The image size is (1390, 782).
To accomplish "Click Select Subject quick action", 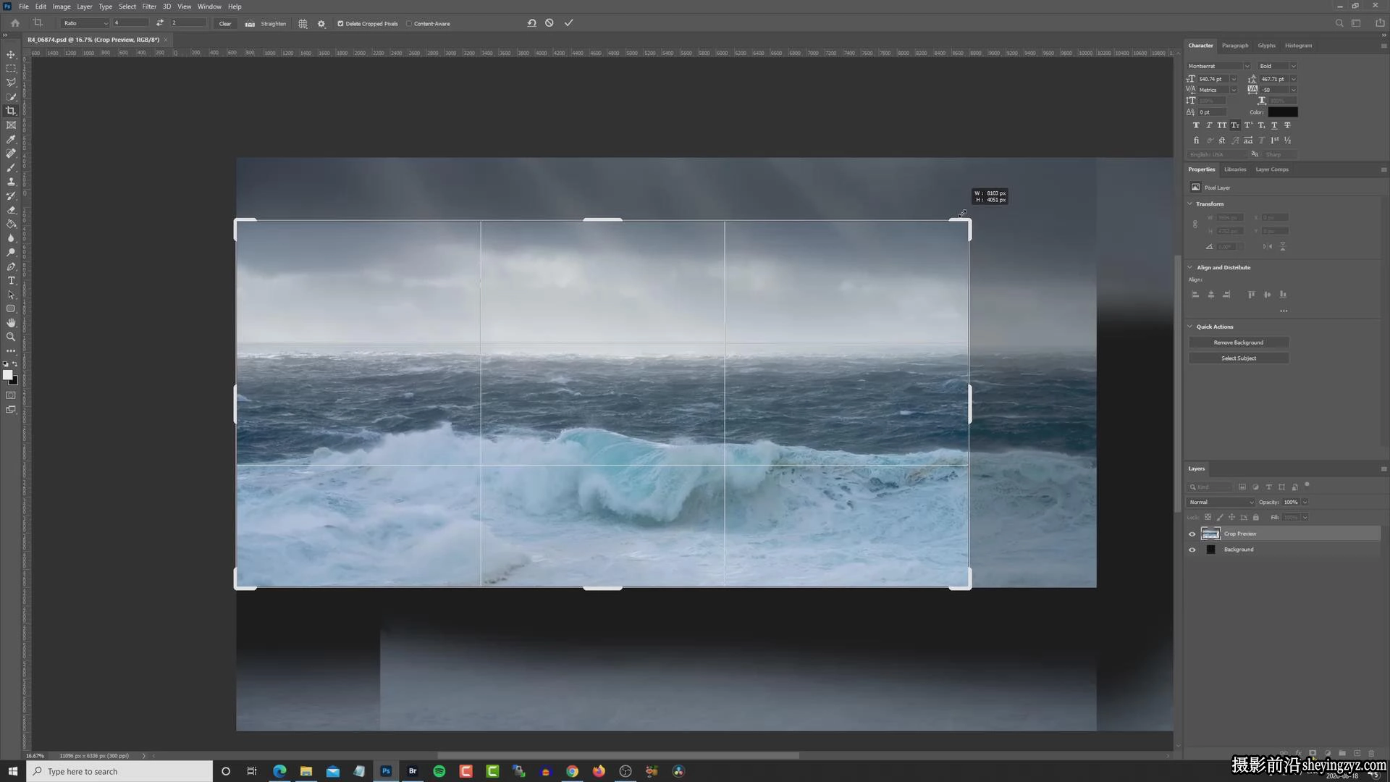I will point(1238,358).
